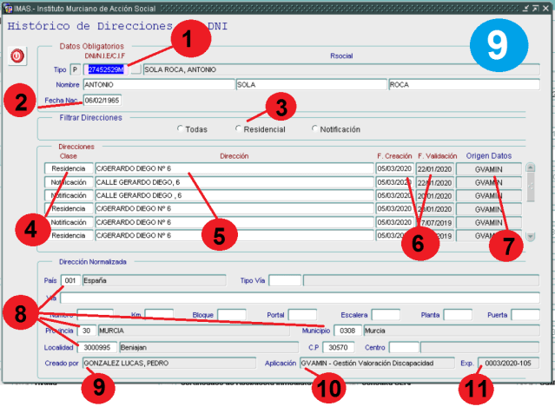The width and height of the screenshot is (555, 413).
Task: Focus the Exp. field 0003/2020-105
Action: click(x=509, y=364)
